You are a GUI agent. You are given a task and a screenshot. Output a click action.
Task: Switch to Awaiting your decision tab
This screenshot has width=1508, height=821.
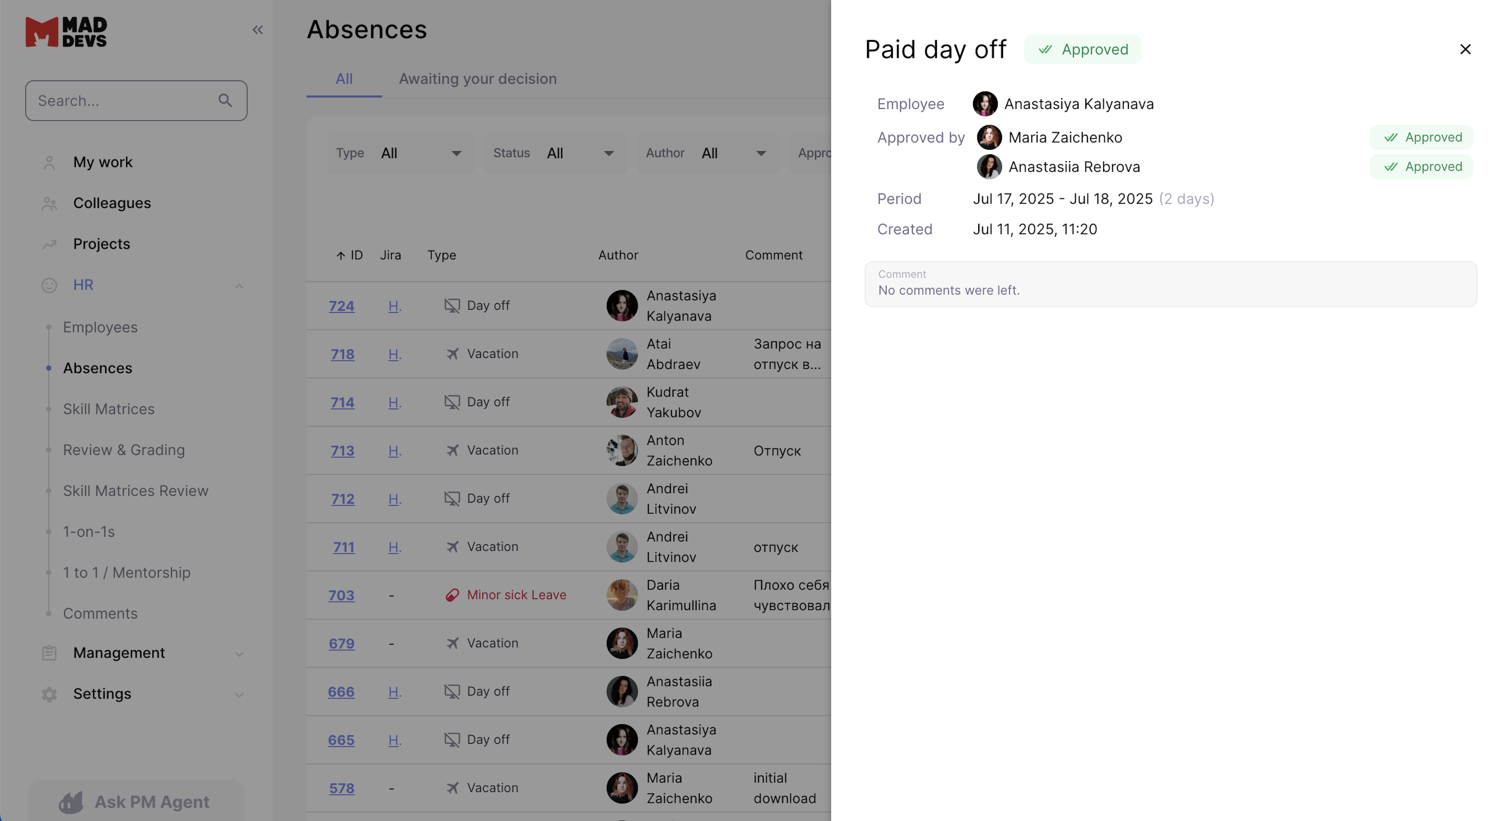pos(478,79)
